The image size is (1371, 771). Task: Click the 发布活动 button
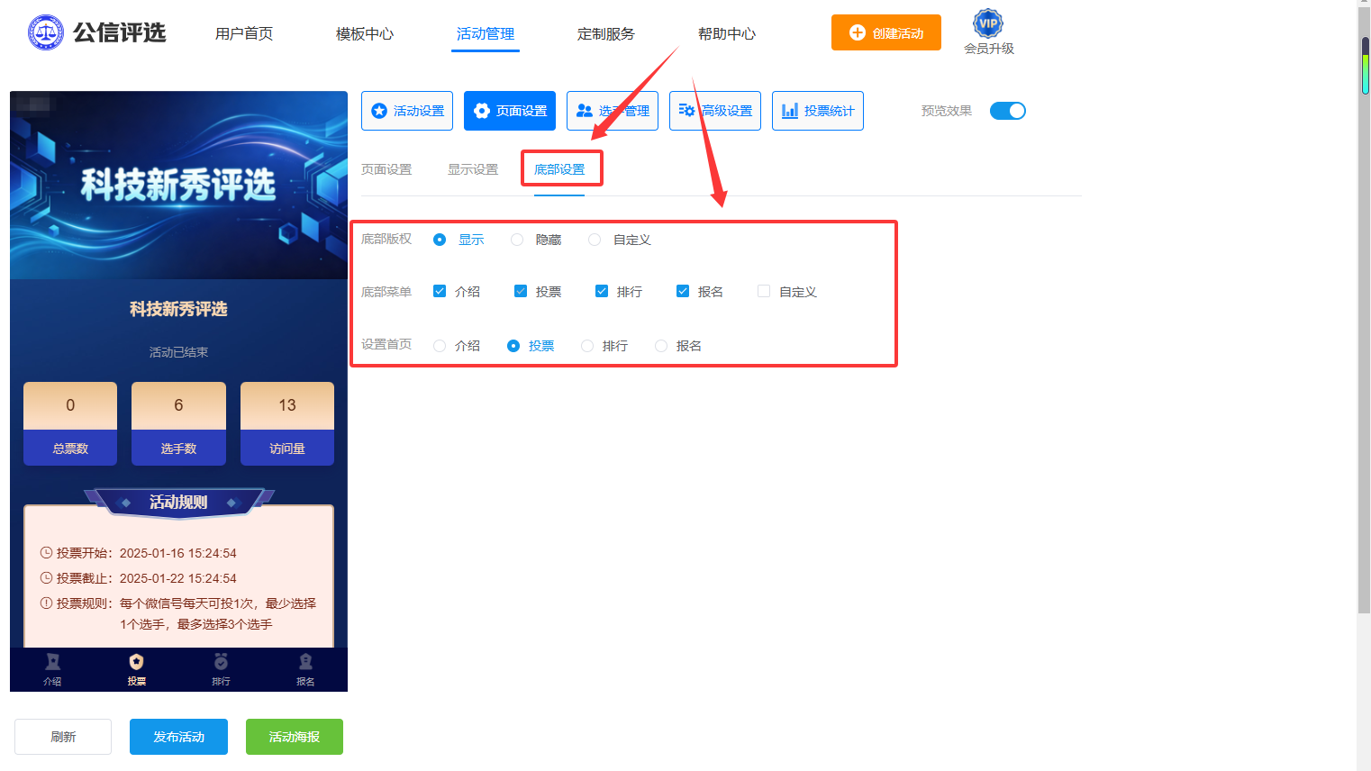pos(178,737)
